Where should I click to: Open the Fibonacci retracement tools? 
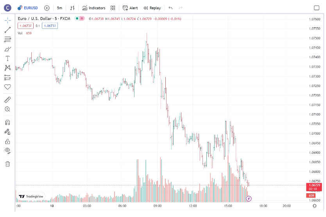(7, 39)
